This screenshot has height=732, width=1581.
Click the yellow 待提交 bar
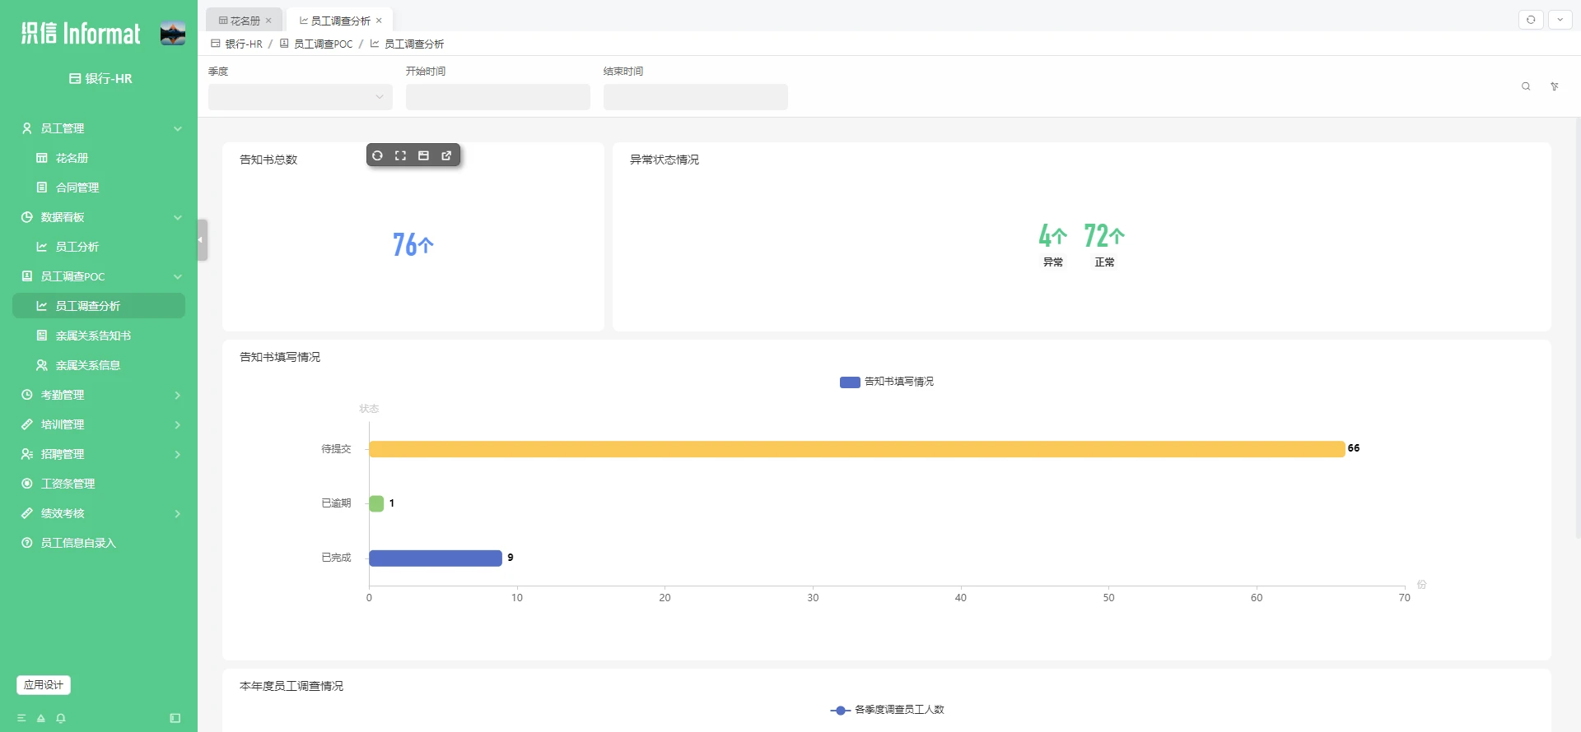pyautogui.click(x=857, y=449)
